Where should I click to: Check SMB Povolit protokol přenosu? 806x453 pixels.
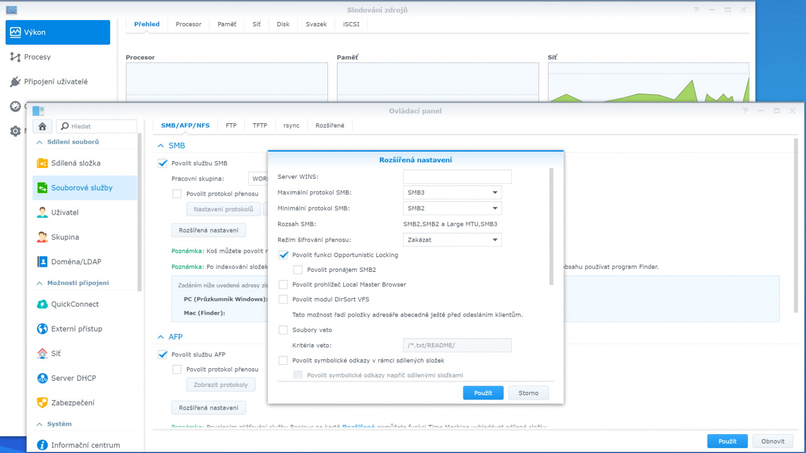(x=177, y=194)
